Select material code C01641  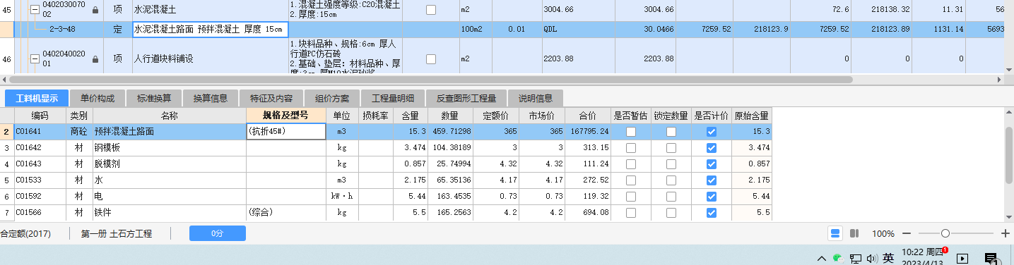click(x=40, y=132)
